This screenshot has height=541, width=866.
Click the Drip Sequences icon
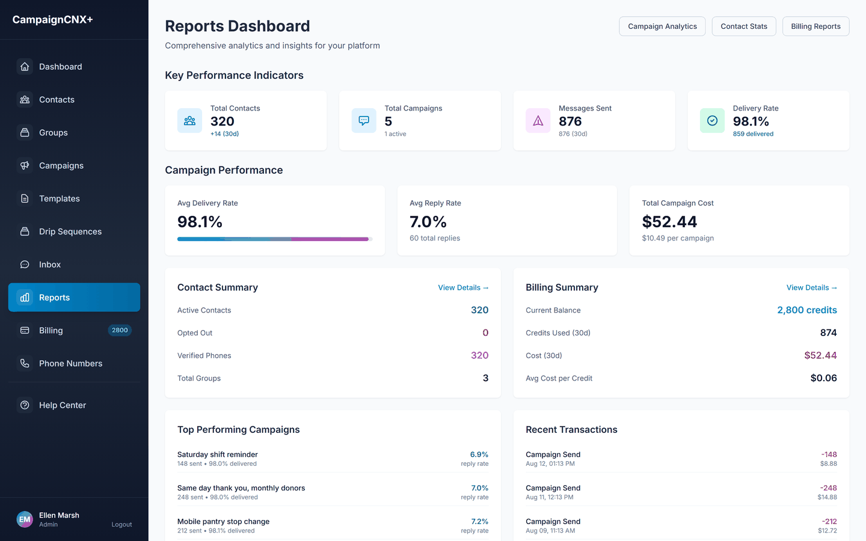tap(25, 231)
